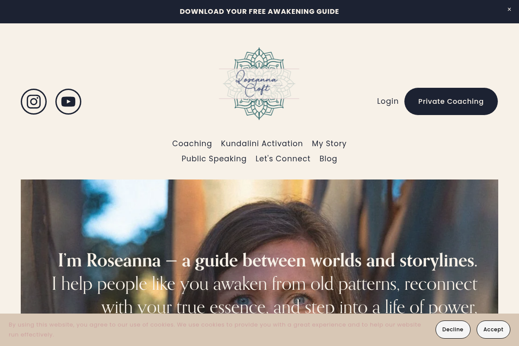Select My Story in navigation
The image size is (519, 346).
[x=329, y=144]
